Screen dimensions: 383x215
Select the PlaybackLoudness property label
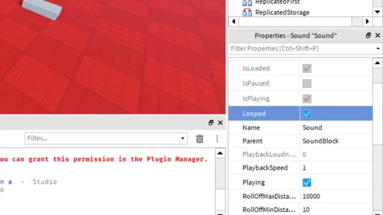coord(269,154)
